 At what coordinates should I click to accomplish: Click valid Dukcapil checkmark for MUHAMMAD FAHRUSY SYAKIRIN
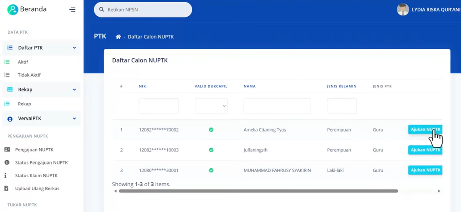tap(211, 170)
